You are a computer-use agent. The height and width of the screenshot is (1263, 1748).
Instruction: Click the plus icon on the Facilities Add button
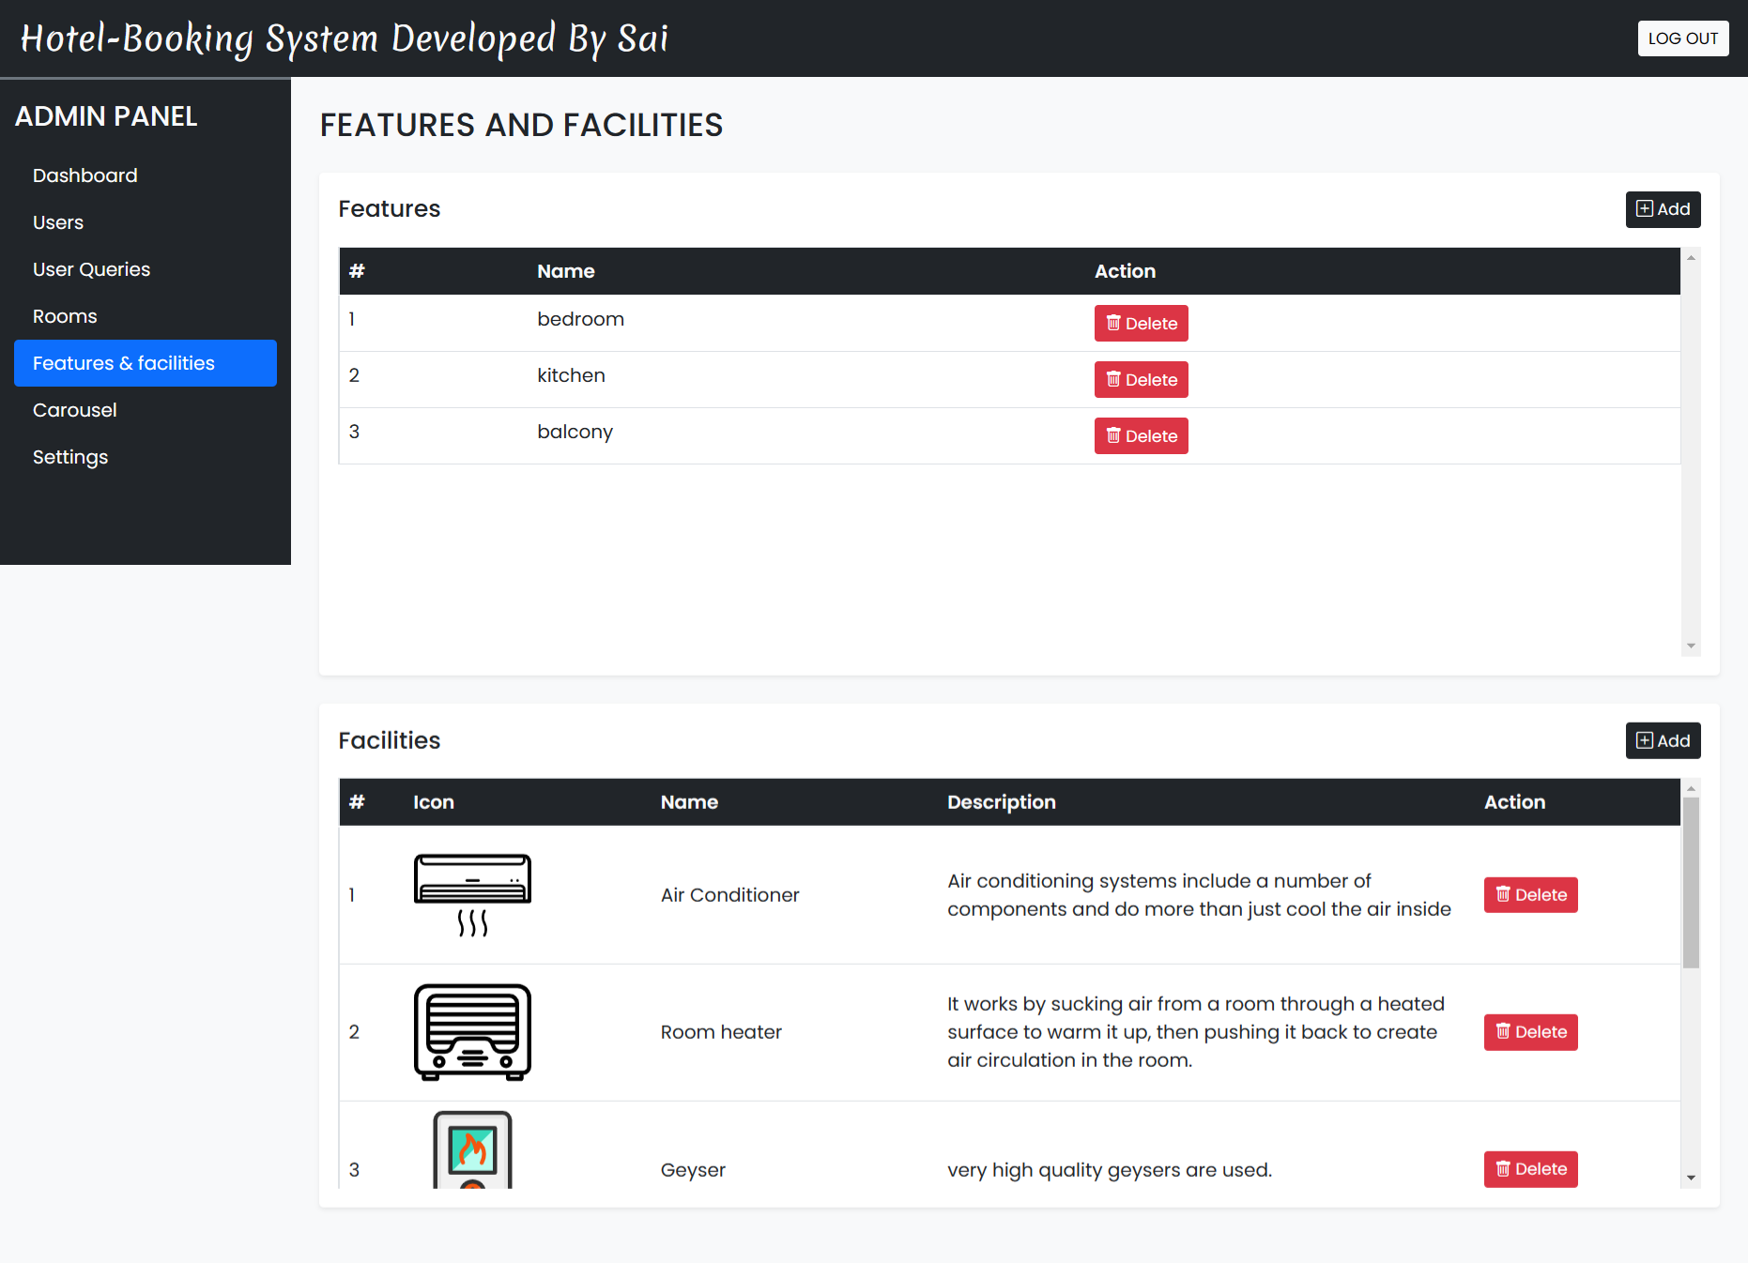pos(1644,740)
